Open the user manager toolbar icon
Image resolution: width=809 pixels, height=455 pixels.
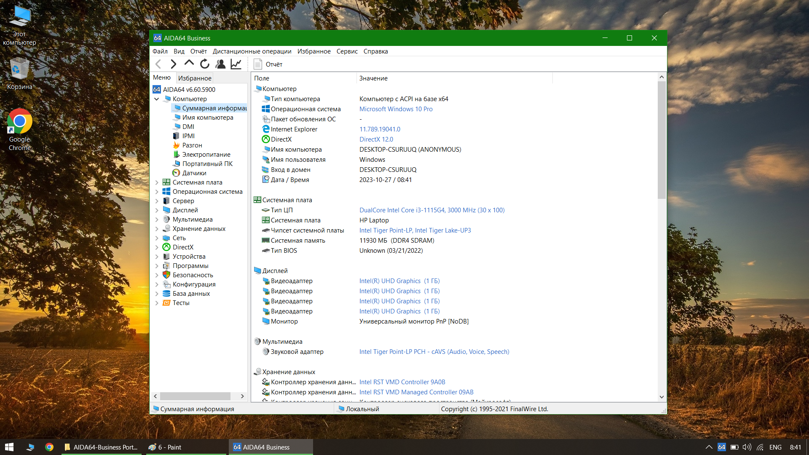tap(220, 64)
